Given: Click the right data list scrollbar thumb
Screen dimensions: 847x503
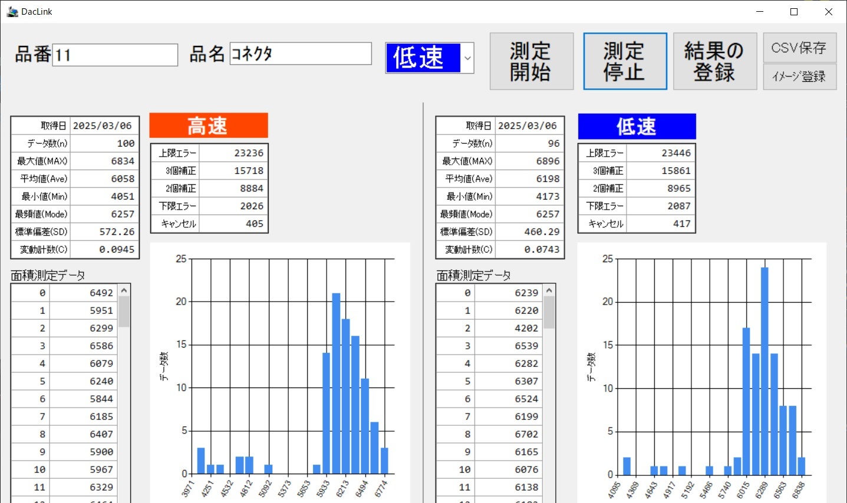Looking at the screenshot, I should coord(549,312).
